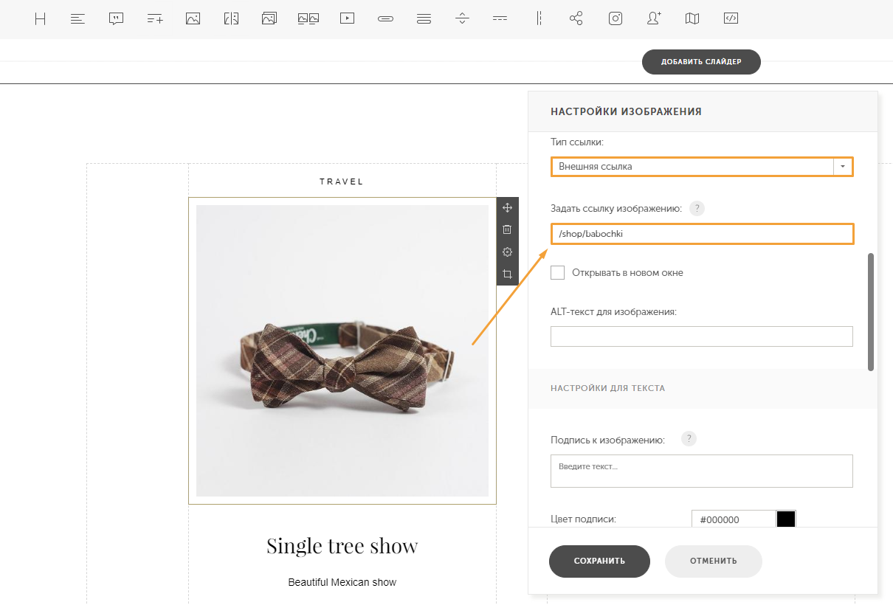The height and width of the screenshot is (605, 893).
Task: Add a video block from toolbar
Action: coord(347,19)
